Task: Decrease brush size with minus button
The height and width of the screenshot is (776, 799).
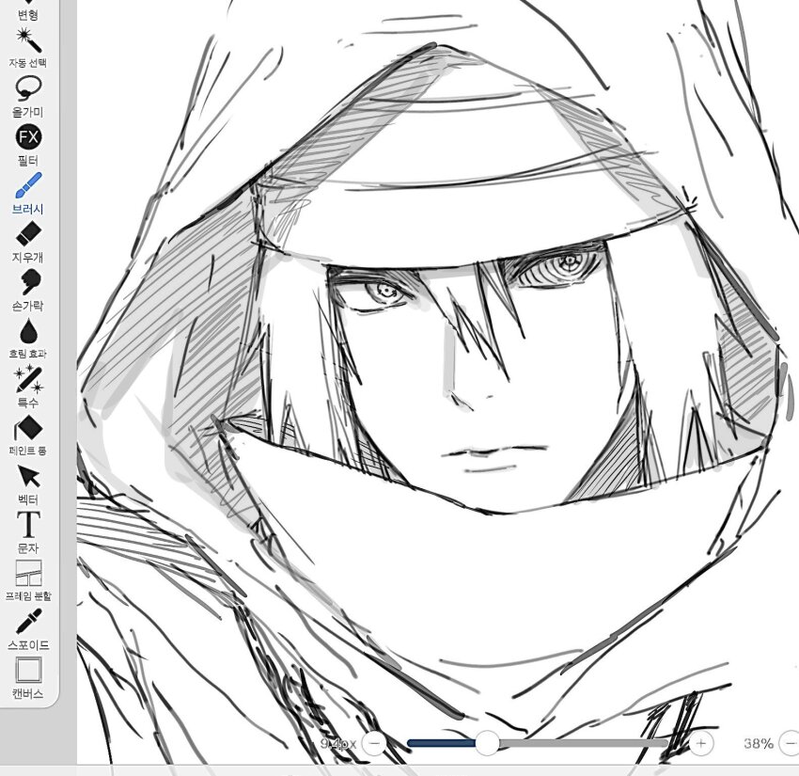Action: (374, 743)
